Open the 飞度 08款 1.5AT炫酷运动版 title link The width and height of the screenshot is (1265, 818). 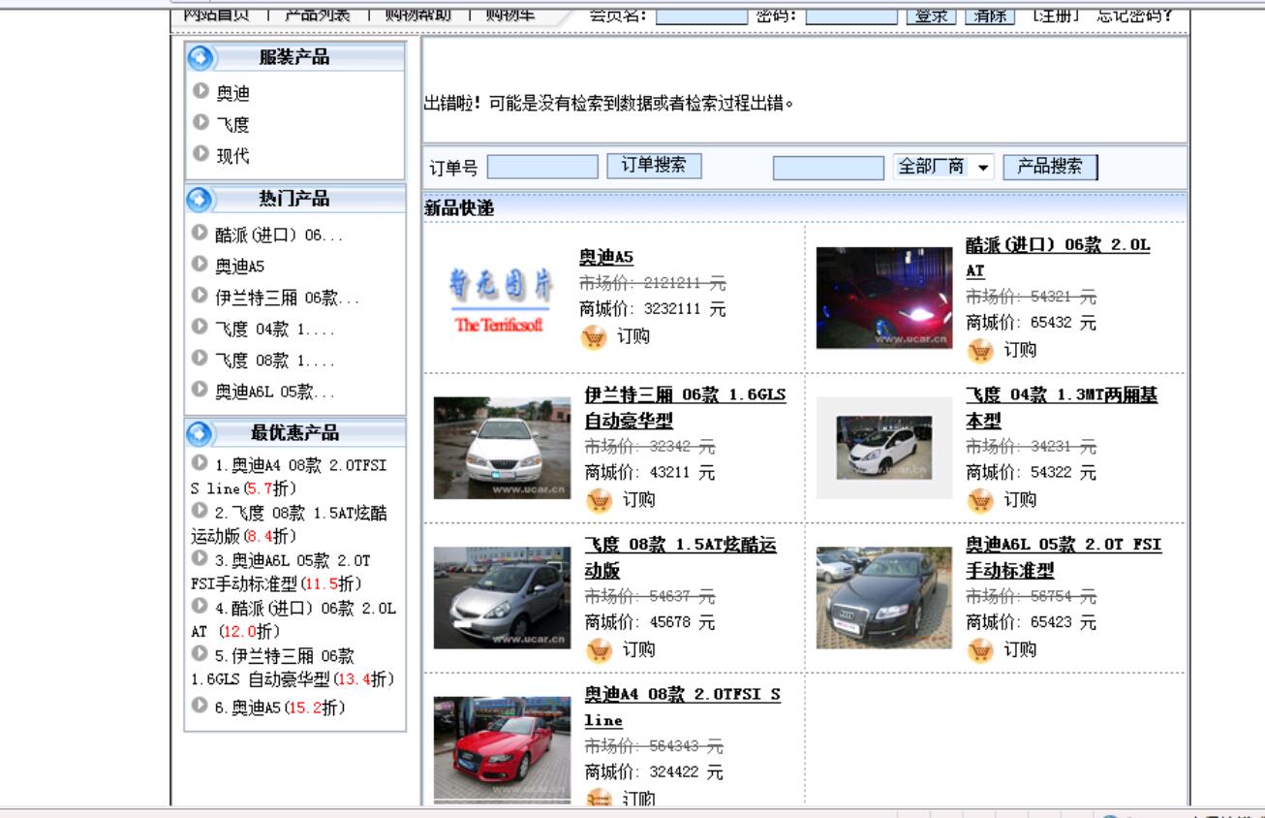[x=680, y=557]
